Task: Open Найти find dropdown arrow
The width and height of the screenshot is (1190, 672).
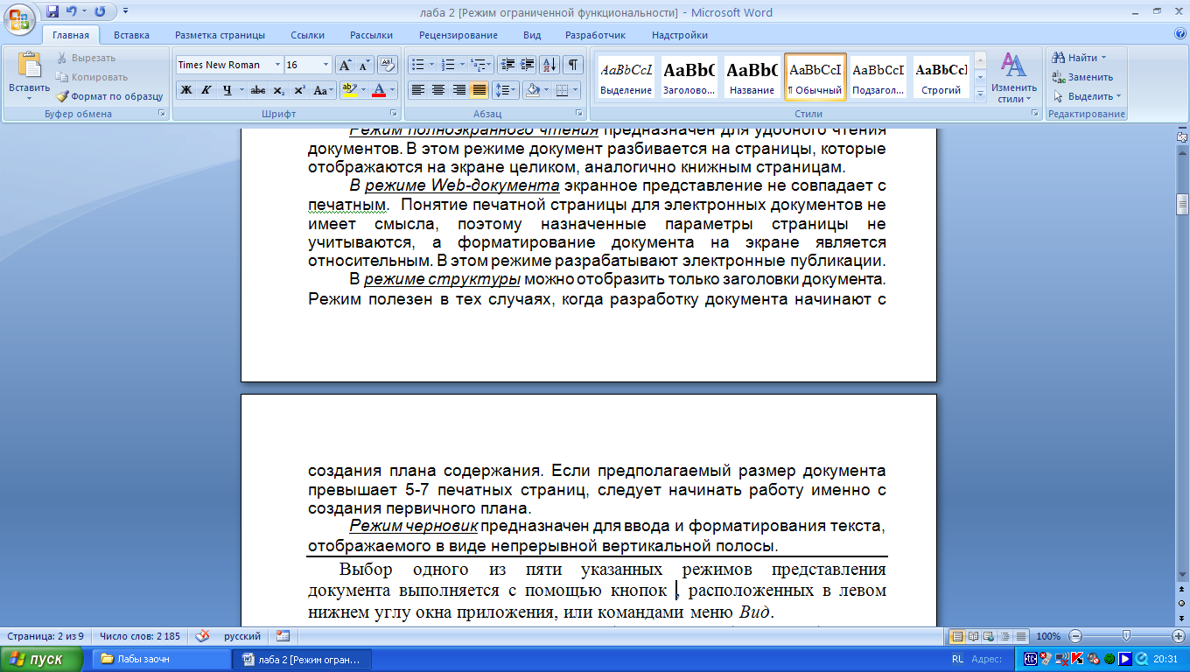Action: click(1102, 58)
